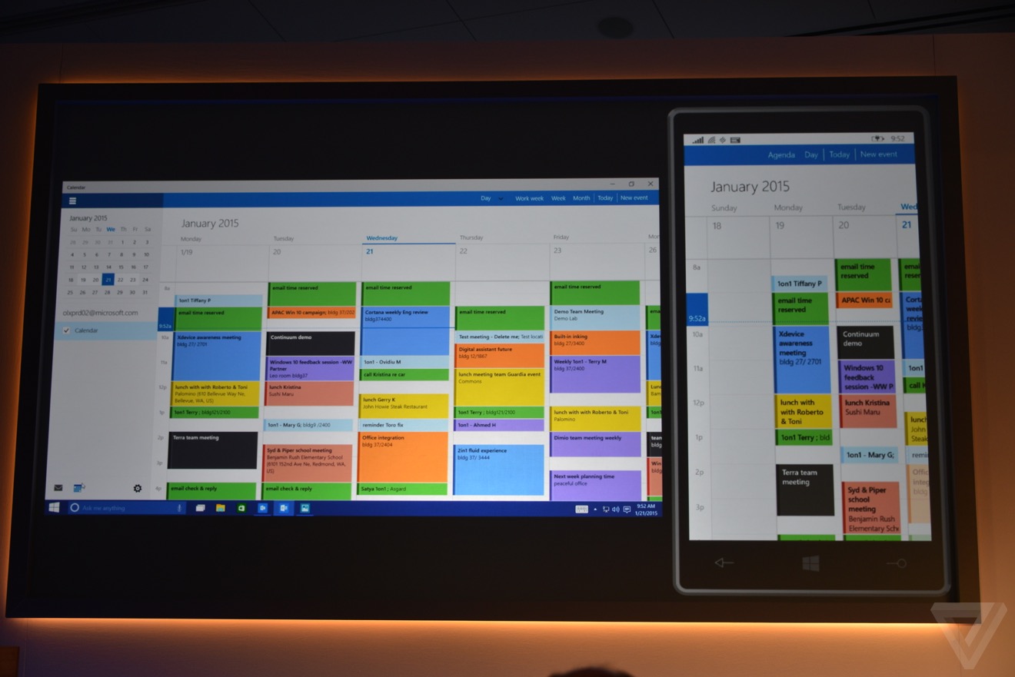Click the calendar icon in sidebar footer
The height and width of the screenshot is (677, 1015).
click(x=78, y=488)
